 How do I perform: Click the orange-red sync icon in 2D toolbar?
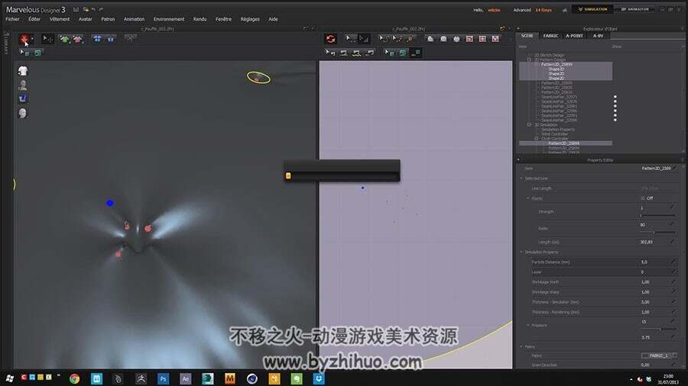coord(331,38)
